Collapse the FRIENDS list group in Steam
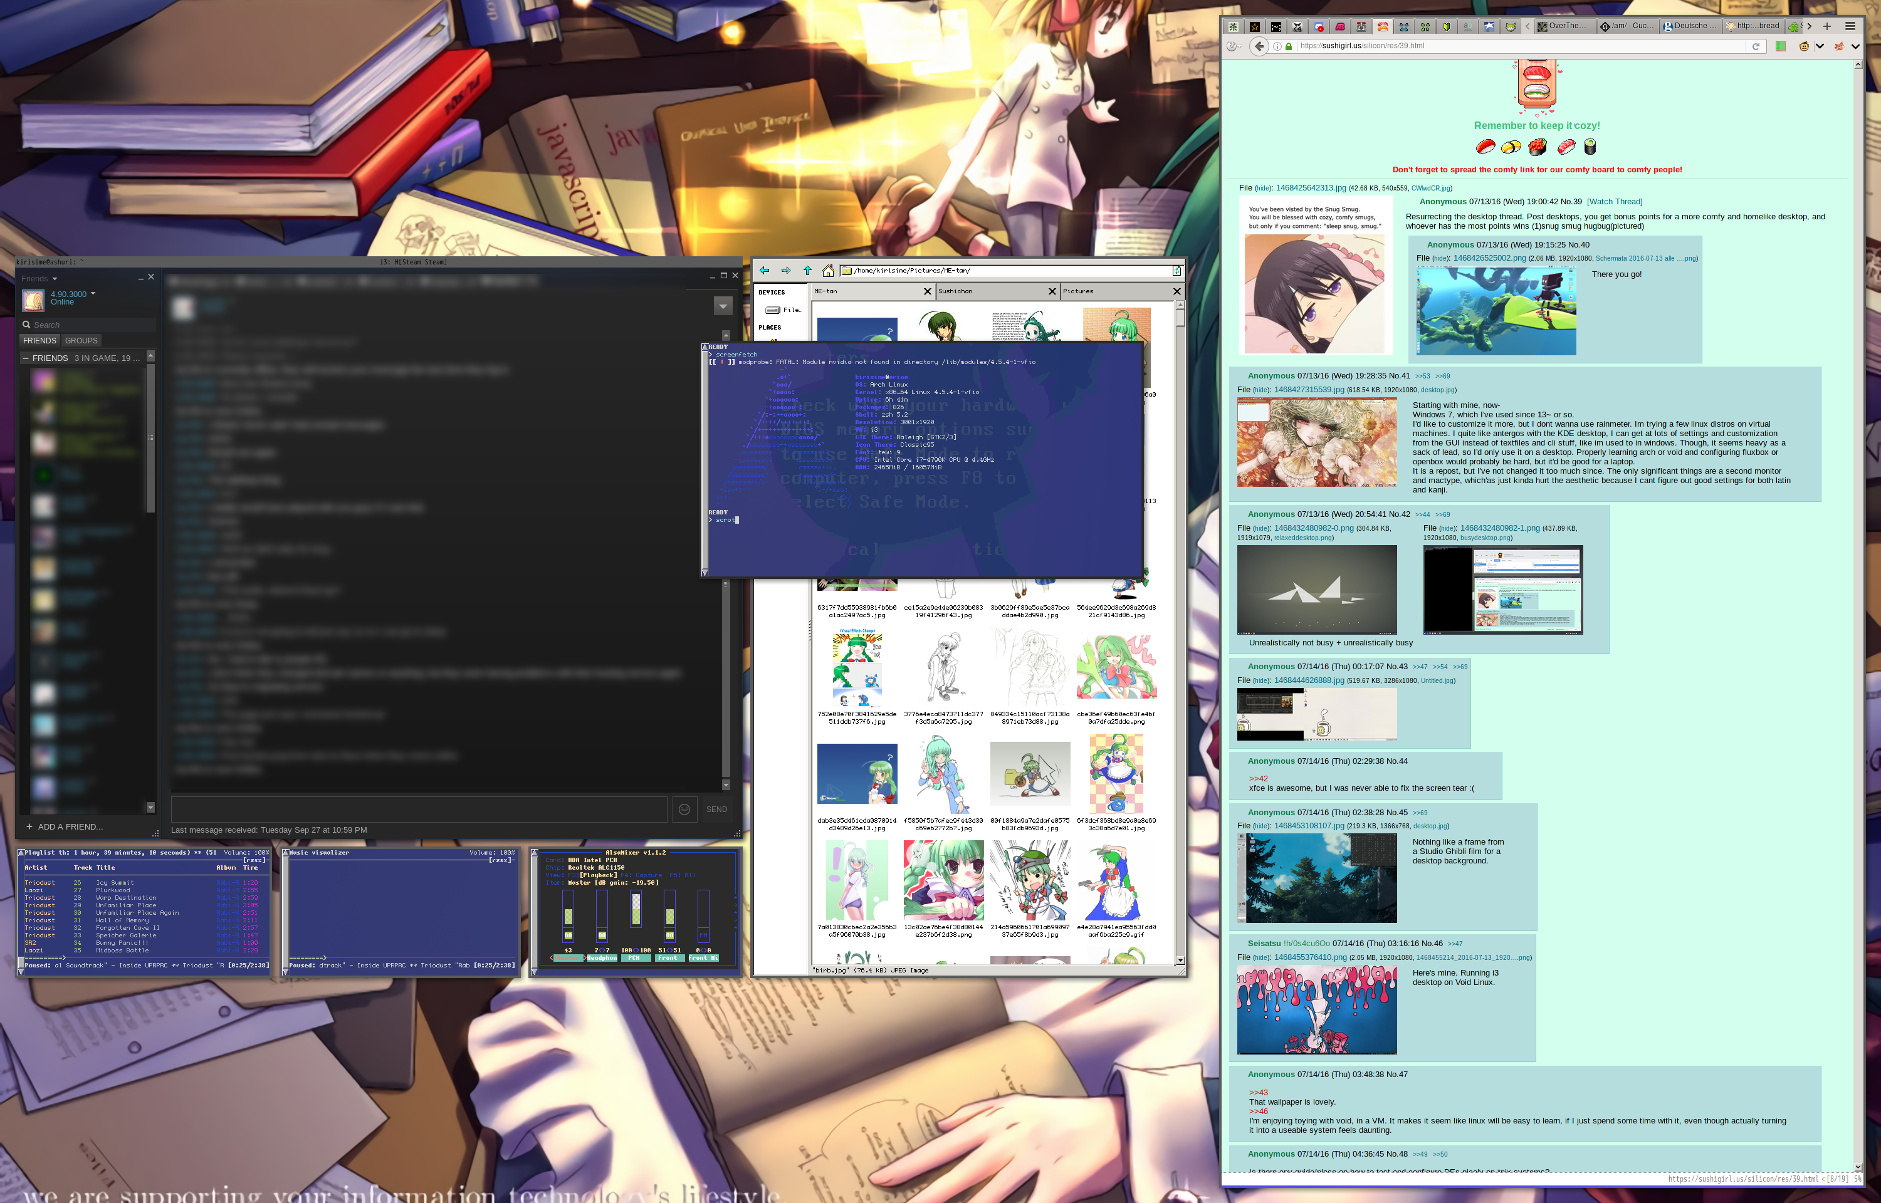 click(26, 358)
